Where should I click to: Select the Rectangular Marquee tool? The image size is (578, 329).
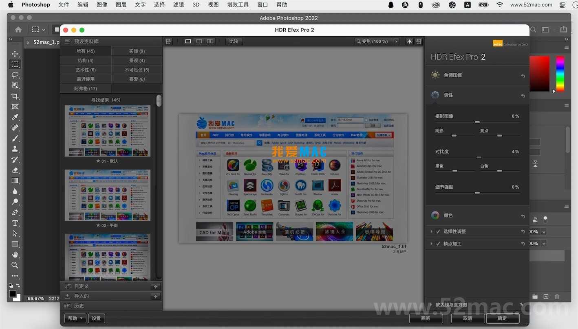pyautogui.click(x=15, y=64)
